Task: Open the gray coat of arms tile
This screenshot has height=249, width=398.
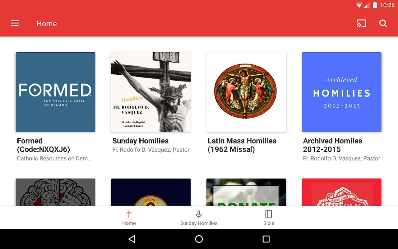Action: 56,192
